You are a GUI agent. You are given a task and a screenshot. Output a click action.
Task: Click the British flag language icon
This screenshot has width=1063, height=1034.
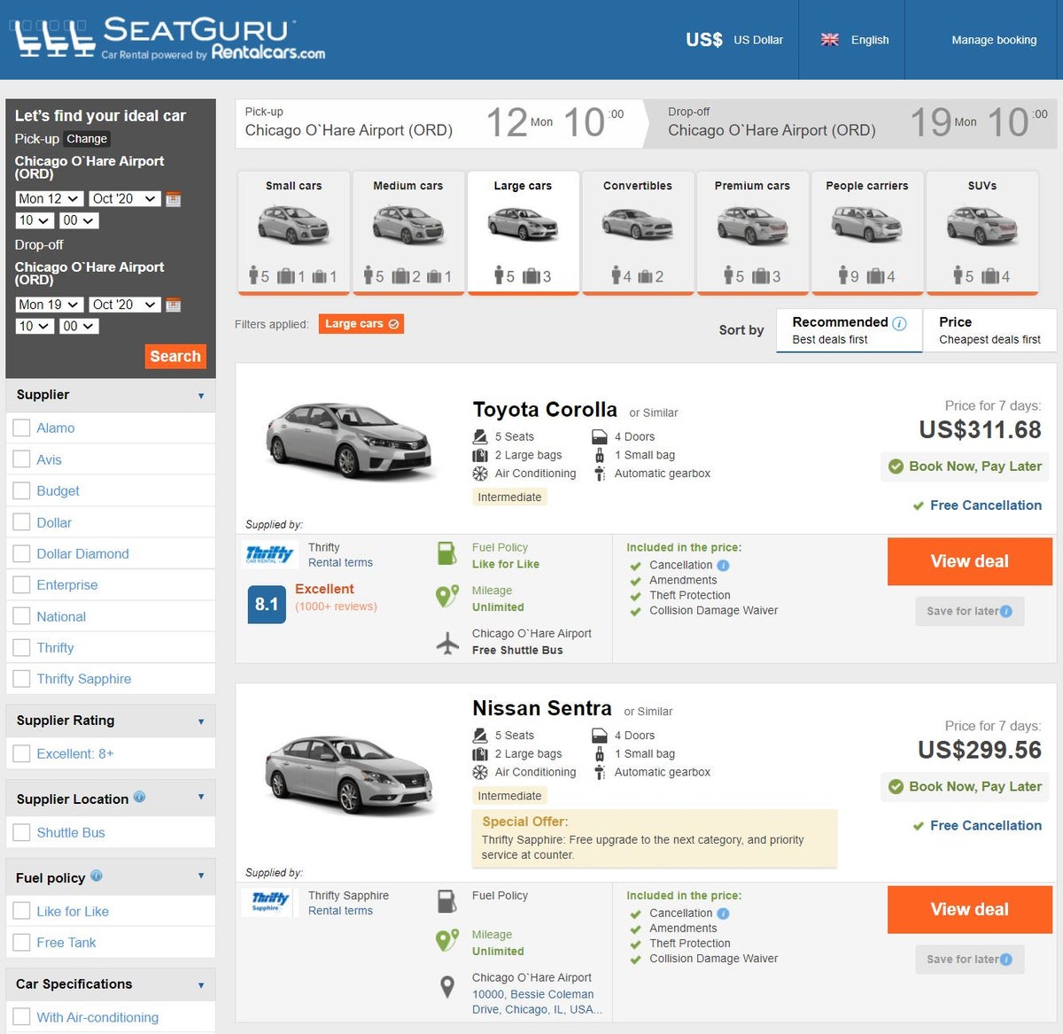pos(830,40)
